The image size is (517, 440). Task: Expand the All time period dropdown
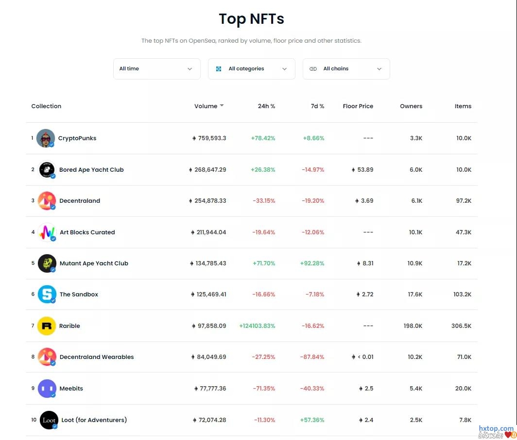[156, 69]
